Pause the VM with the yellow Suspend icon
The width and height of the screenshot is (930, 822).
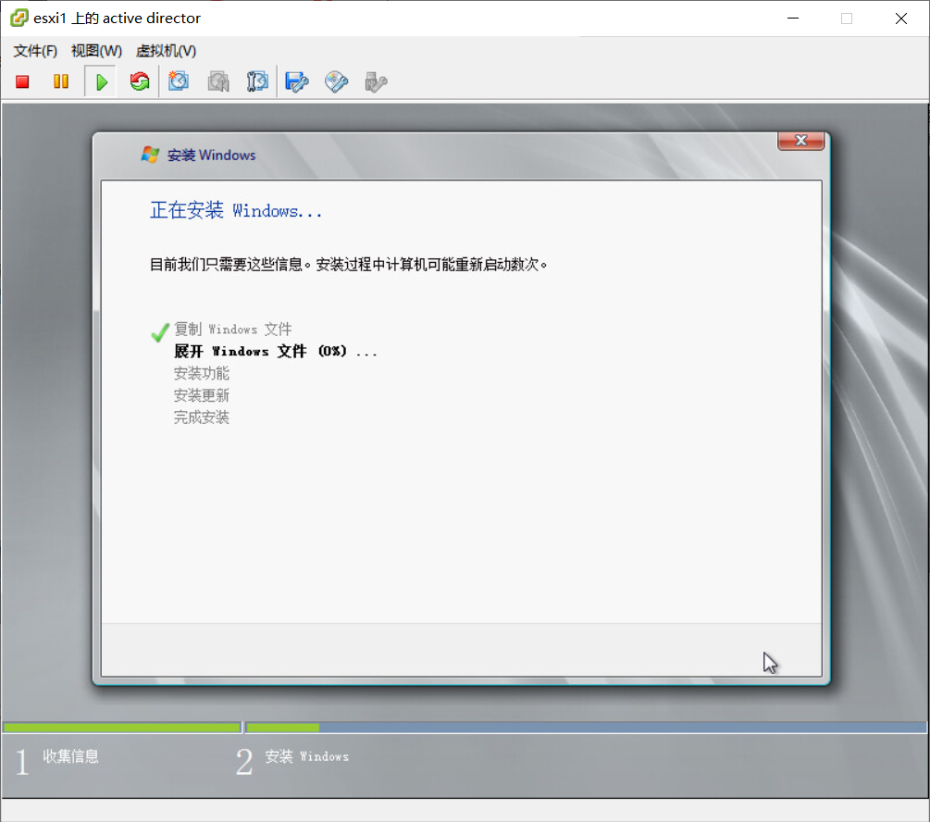pyautogui.click(x=61, y=81)
